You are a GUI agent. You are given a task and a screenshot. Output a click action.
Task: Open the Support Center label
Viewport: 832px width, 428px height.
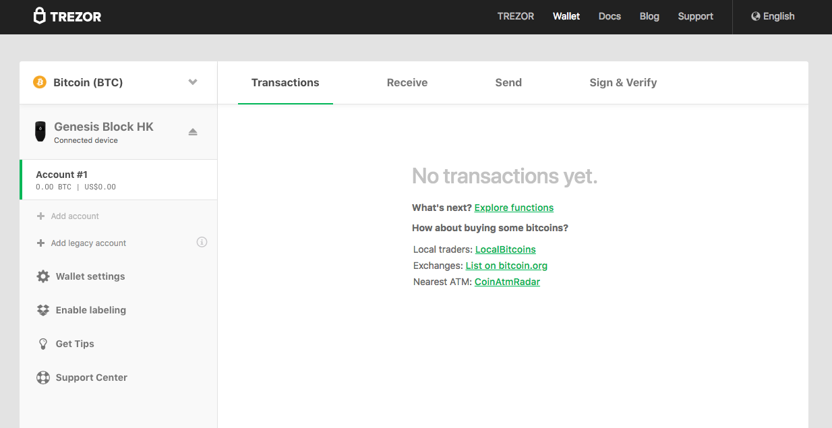[x=92, y=377]
